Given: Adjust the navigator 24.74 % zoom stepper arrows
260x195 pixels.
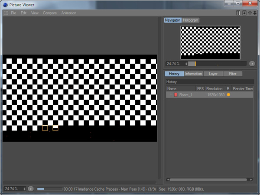Looking at the screenshot, I should coord(186,64).
